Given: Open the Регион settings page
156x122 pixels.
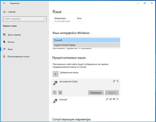Looking at the screenshot, I should (11, 42).
